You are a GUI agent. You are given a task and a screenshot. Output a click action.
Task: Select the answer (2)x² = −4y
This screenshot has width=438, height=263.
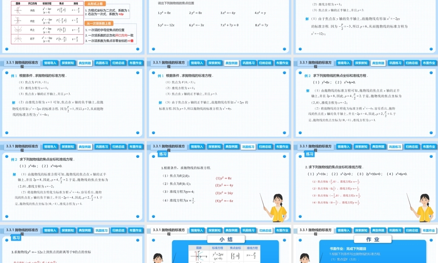click(x=224, y=185)
